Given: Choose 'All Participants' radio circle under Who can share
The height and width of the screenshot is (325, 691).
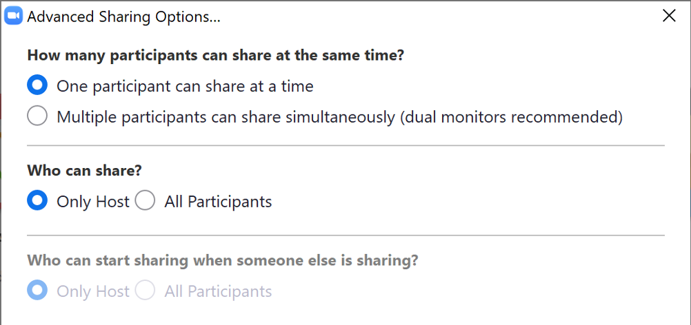Looking at the screenshot, I should coord(145,201).
